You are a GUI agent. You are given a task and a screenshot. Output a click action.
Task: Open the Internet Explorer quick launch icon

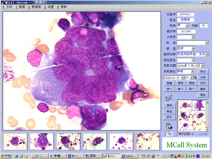click(17, 156)
